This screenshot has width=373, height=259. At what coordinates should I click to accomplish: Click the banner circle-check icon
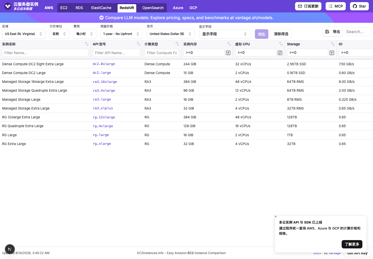pyautogui.click(x=102, y=18)
